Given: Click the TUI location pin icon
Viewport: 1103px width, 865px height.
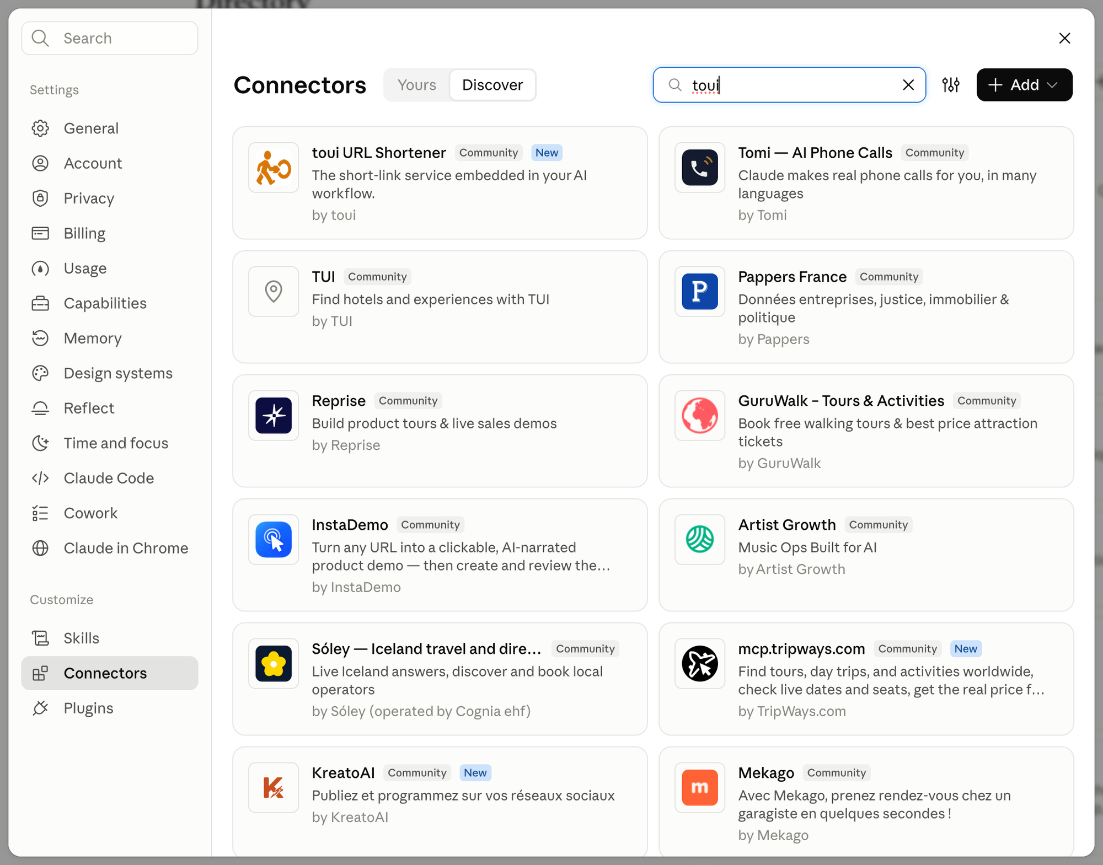Looking at the screenshot, I should click(274, 292).
